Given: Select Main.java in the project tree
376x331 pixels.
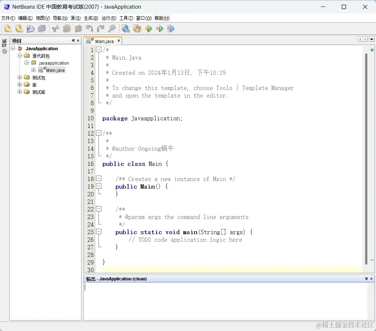Looking at the screenshot, I should [56, 70].
